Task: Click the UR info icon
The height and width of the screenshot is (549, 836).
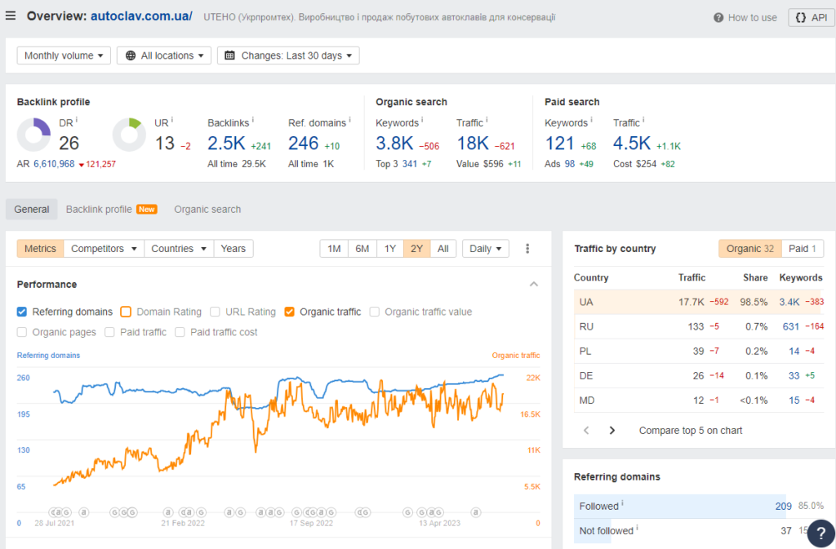Action: 171,120
